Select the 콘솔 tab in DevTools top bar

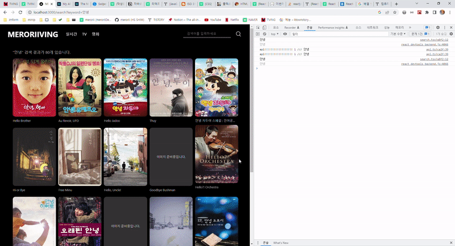point(309,27)
